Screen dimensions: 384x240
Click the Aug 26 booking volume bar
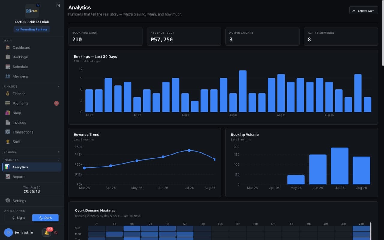pyautogui.click(x=361, y=170)
